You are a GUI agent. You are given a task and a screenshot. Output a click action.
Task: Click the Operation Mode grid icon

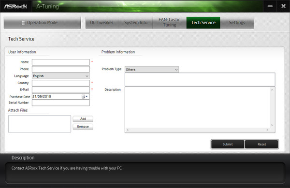pyautogui.click(x=24, y=23)
